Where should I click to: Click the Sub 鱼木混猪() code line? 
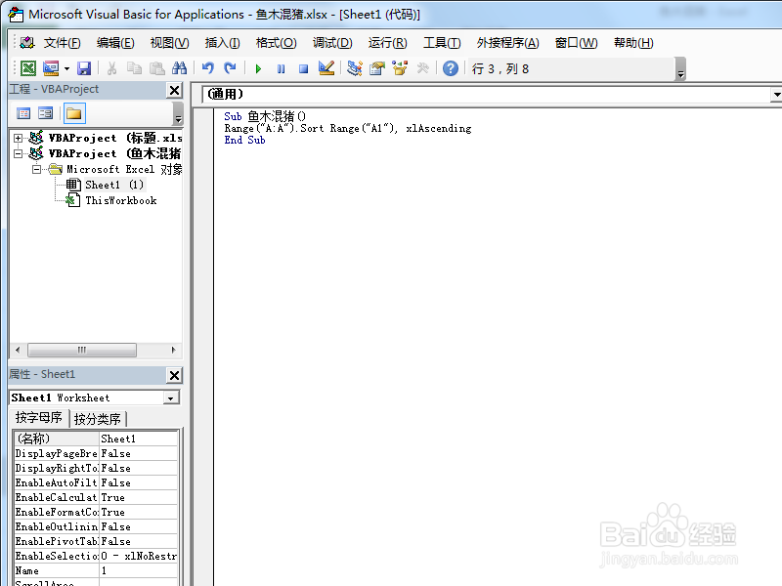tap(265, 116)
